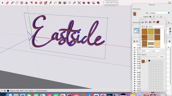Open the Tag Untagged dropdown
This screenshot has width=172, height=96.
pos(159,13)
